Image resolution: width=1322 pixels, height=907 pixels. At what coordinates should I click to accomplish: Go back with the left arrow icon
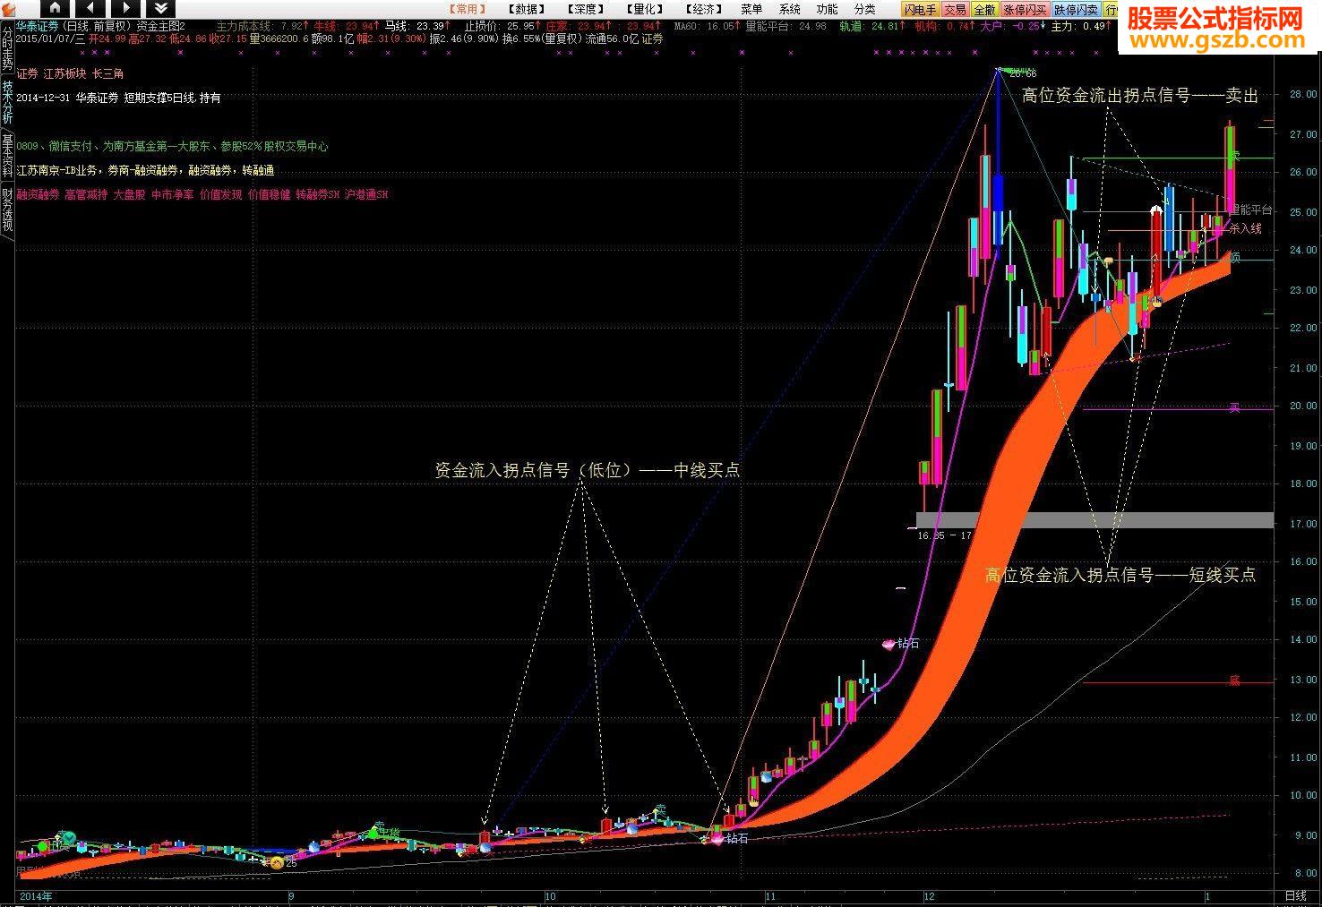[90, 9]
